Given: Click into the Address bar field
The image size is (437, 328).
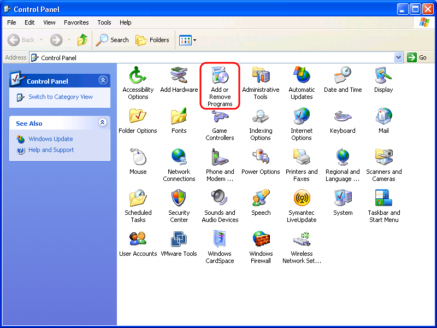Looking at the screenshot, I should [212, 58].
